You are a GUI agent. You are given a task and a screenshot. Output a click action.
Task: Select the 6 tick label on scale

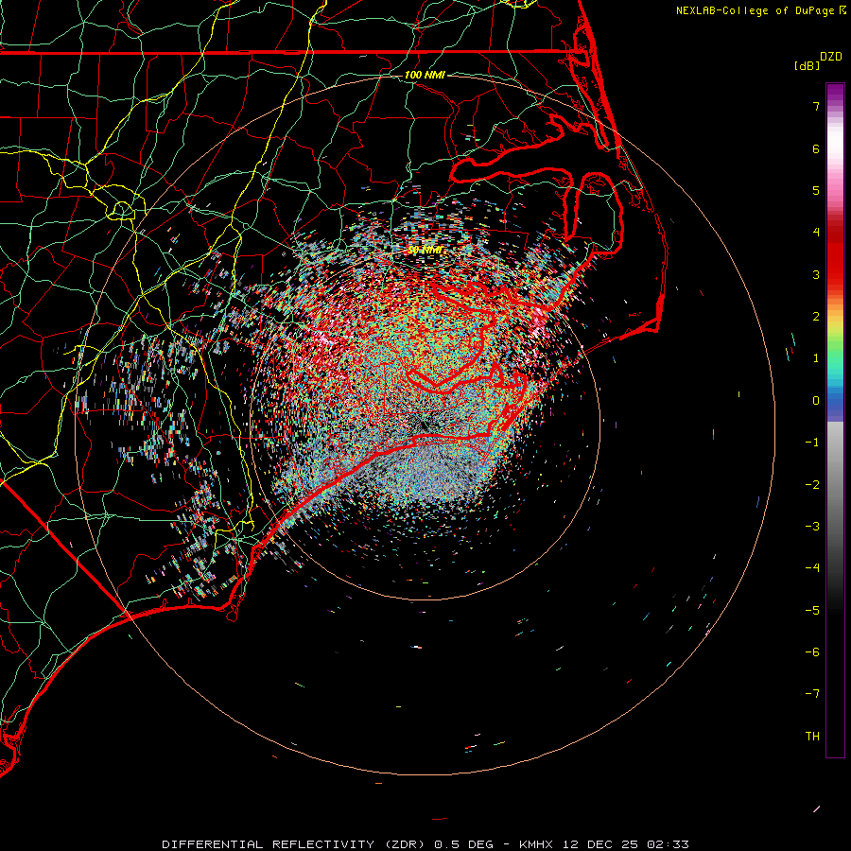(x=816, y=148)
